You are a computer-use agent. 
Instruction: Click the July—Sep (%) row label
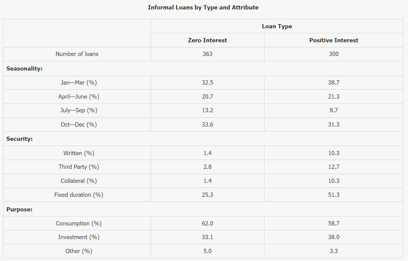(79, 110)
